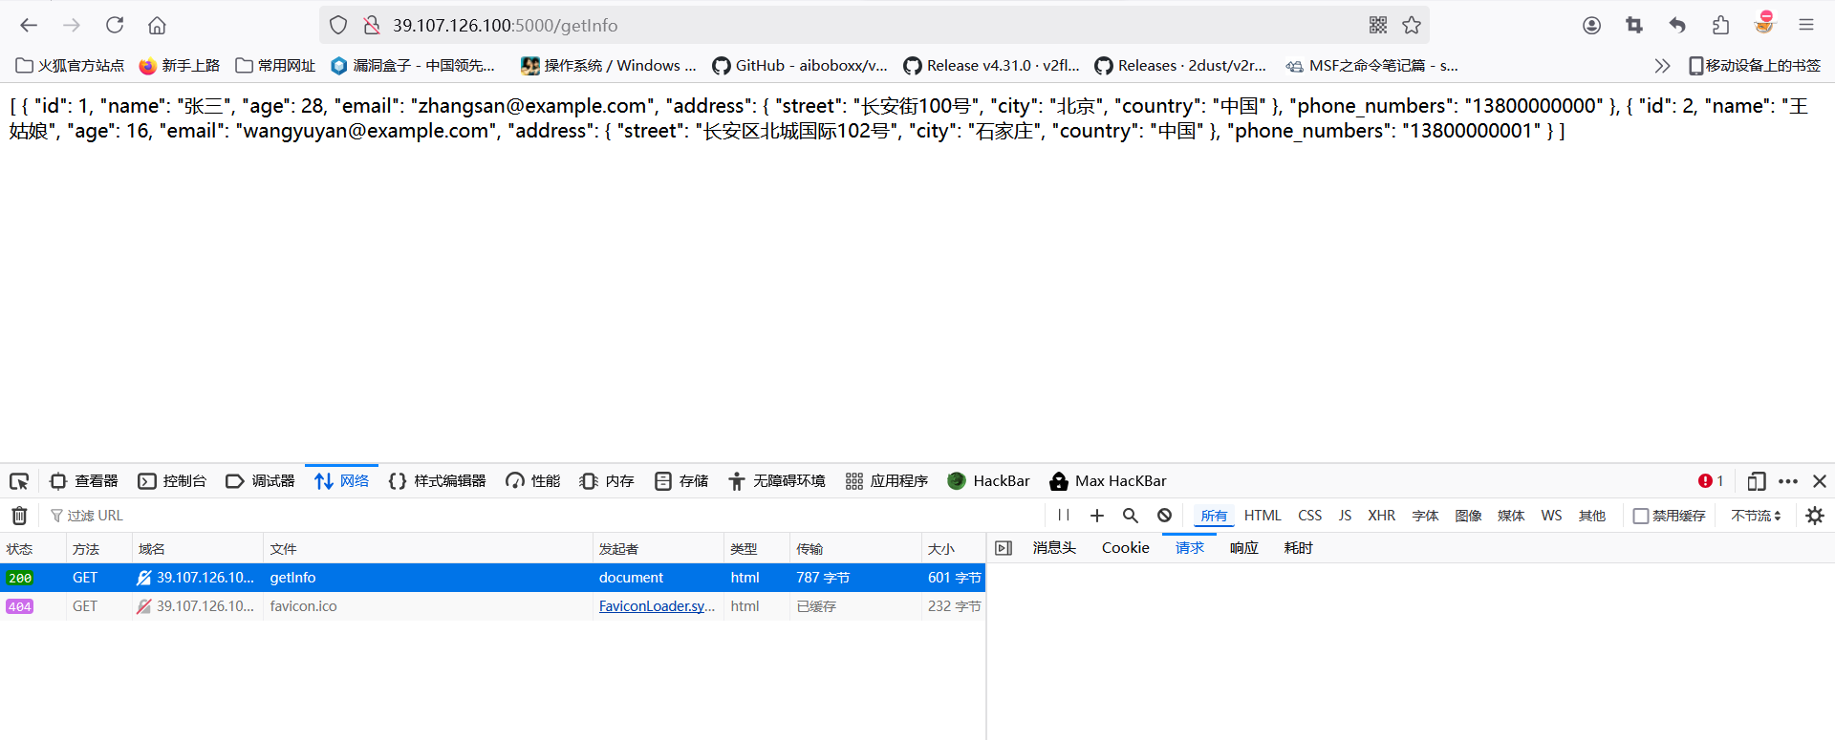Open the 应用程序 application tab

[887, 481]
